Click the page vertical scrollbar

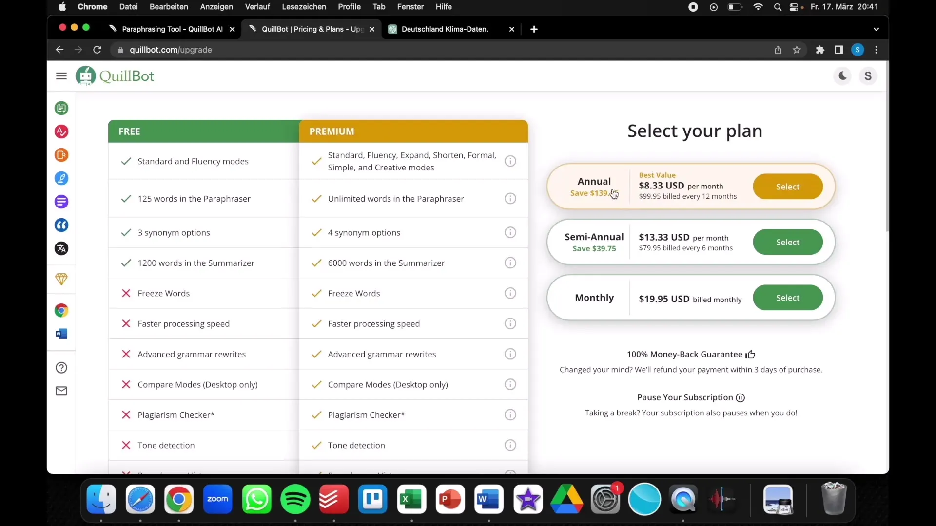click(x=886, y=146)
